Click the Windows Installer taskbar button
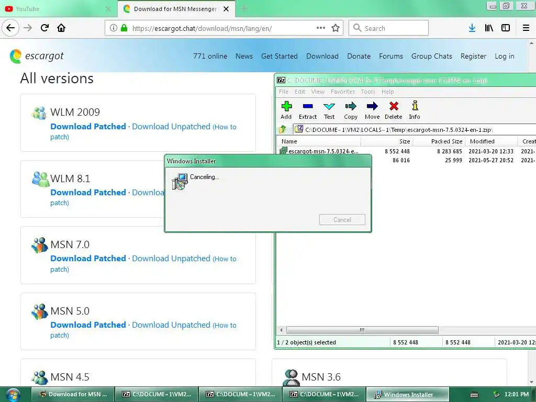The image size is (536, 402). (407, 395)
